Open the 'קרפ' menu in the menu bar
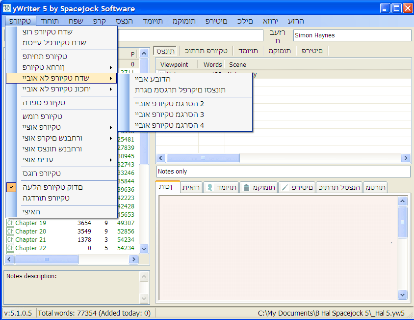The image size is (414, 320). (100, 21)
